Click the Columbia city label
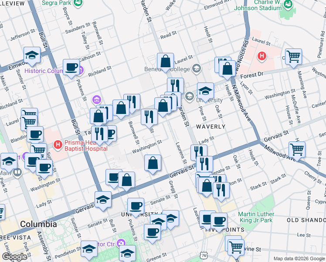 tap(38, 224)
